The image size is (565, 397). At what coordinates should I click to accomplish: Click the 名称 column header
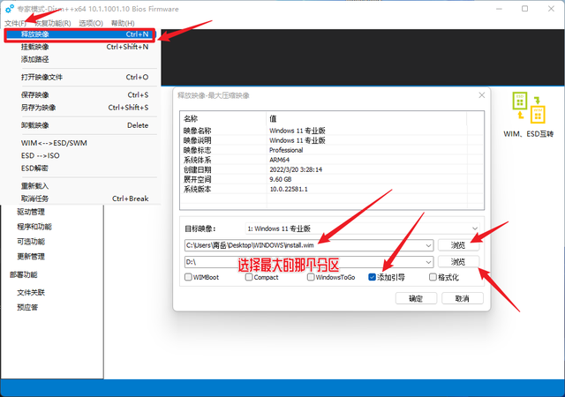pyautogui.click(x=223, y=118)
